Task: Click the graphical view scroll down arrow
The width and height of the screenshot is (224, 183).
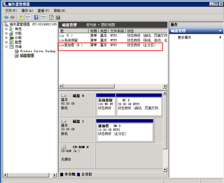Action: (165, 169)
